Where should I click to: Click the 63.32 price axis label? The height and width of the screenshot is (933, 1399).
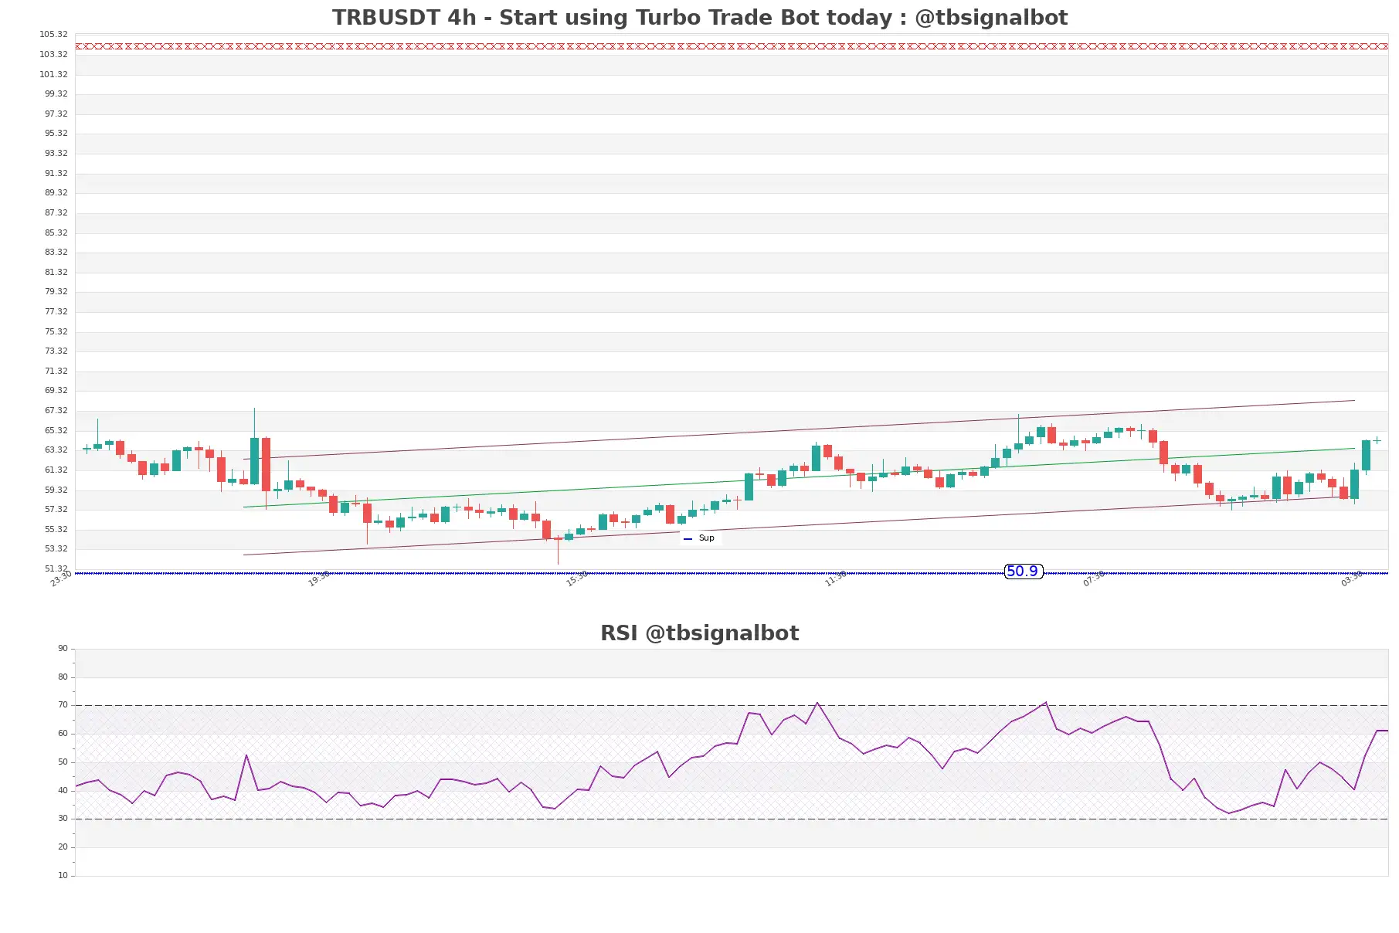(x=56, y=450)
